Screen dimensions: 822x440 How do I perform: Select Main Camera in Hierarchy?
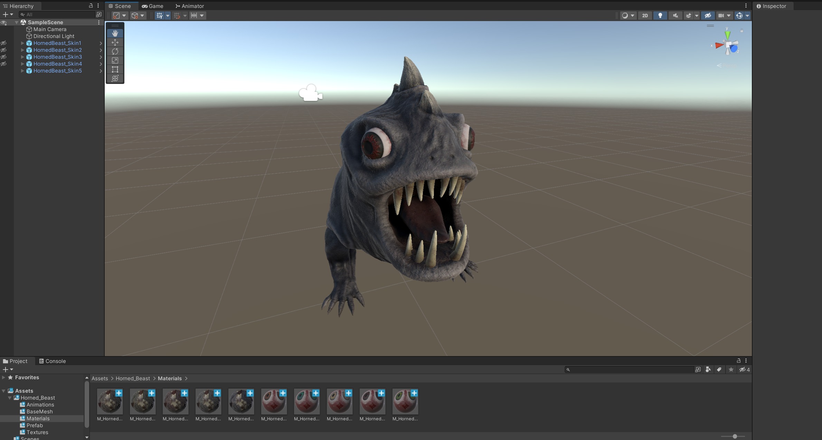50,29
